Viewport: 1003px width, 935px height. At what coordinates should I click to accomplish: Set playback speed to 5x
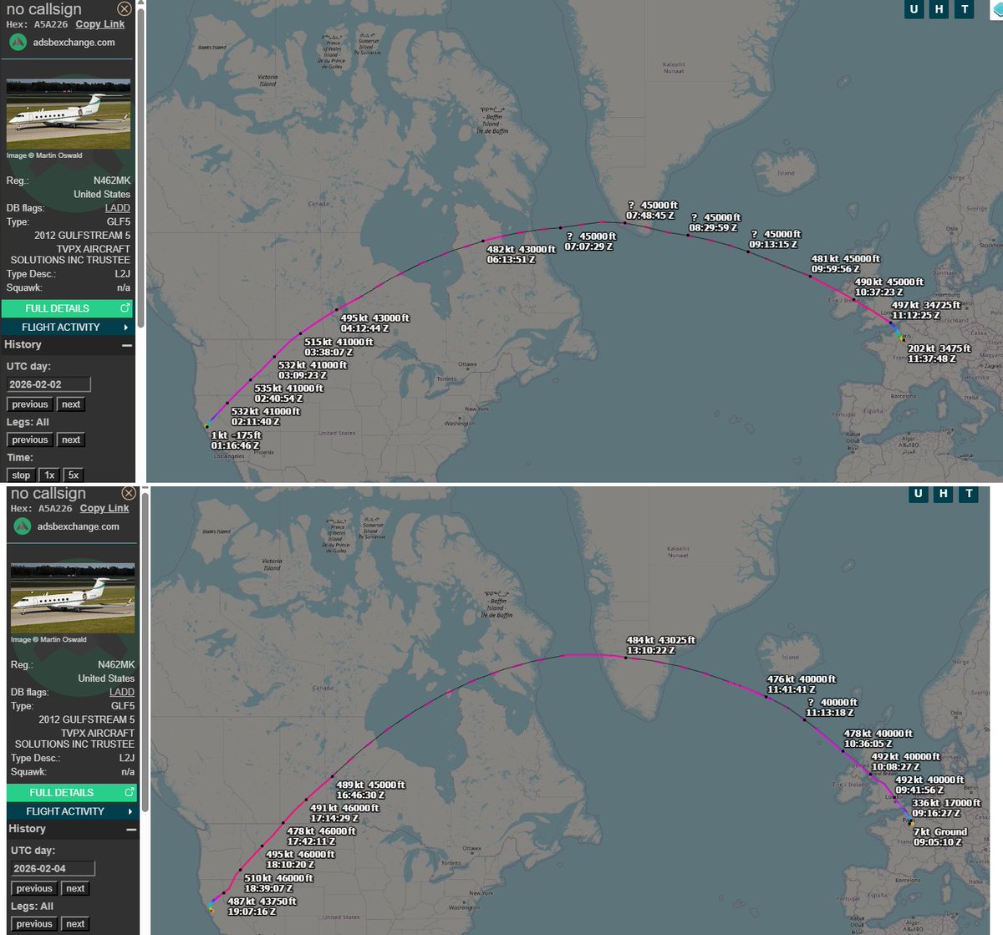[x=74, y=475]
